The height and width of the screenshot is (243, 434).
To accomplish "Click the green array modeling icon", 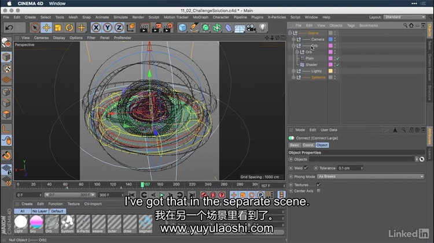I will (x=217, y=28).
